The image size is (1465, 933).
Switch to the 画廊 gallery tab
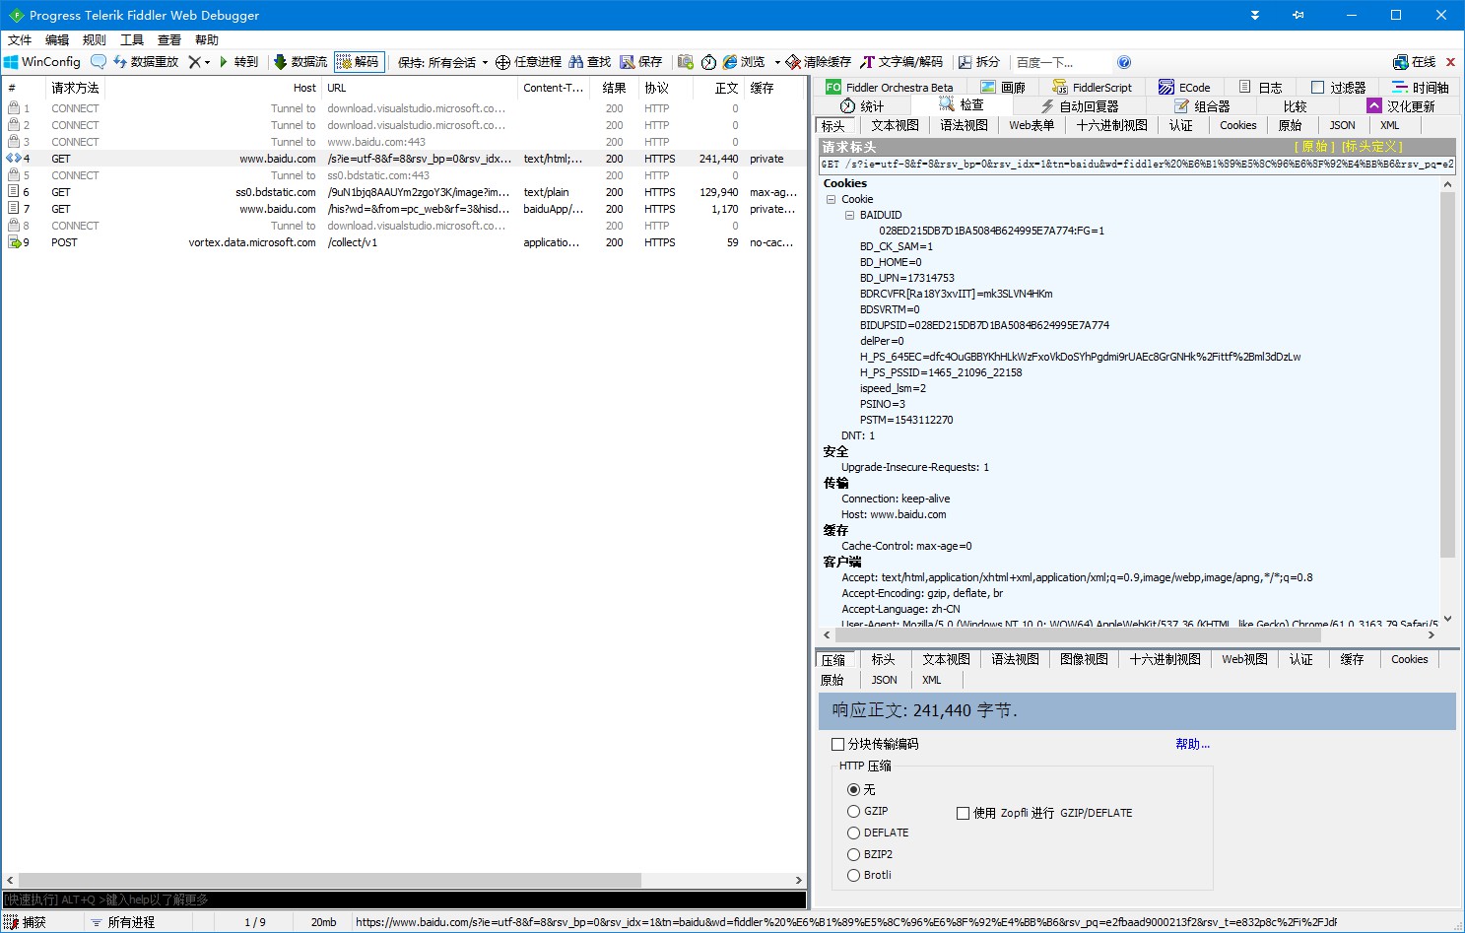[x=1004, y=88]
